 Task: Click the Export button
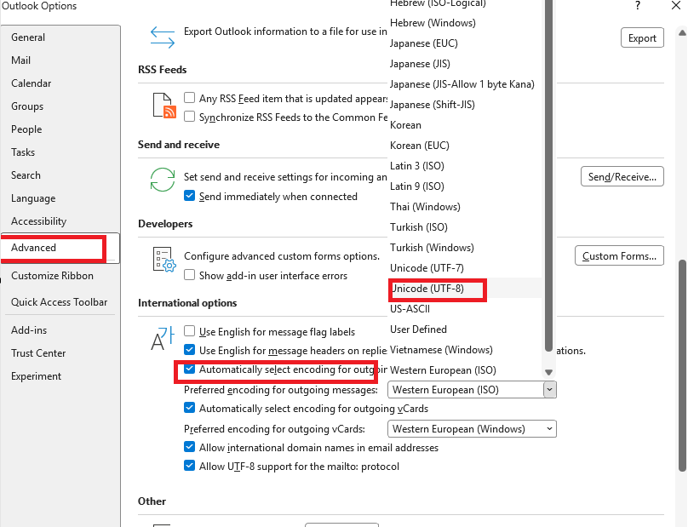642,38
